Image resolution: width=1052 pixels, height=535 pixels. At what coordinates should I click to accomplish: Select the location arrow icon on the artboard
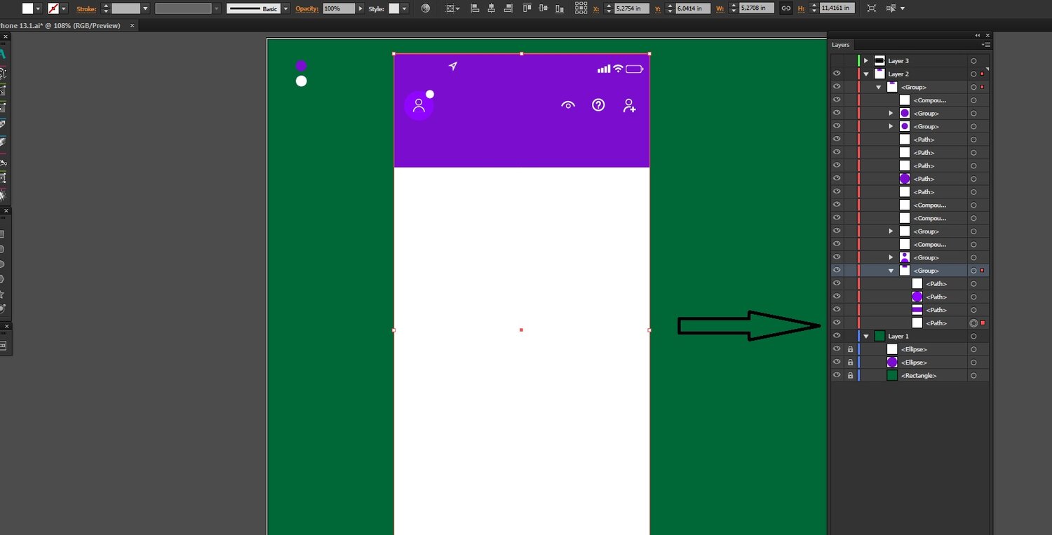click(x=453, y=67)
